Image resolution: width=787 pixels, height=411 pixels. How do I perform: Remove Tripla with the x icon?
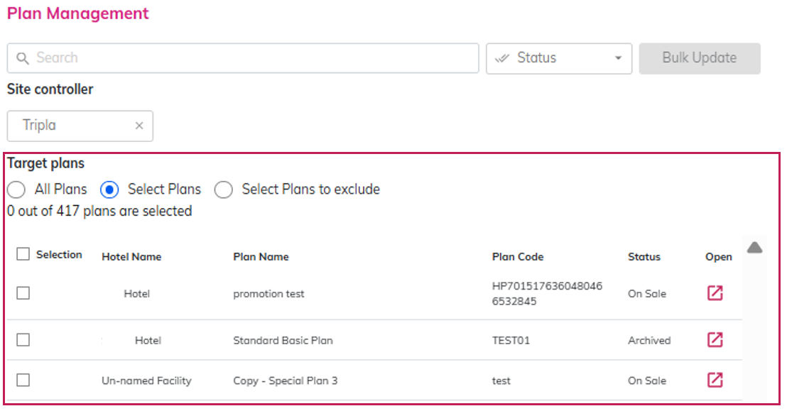[x=139, y=126]
